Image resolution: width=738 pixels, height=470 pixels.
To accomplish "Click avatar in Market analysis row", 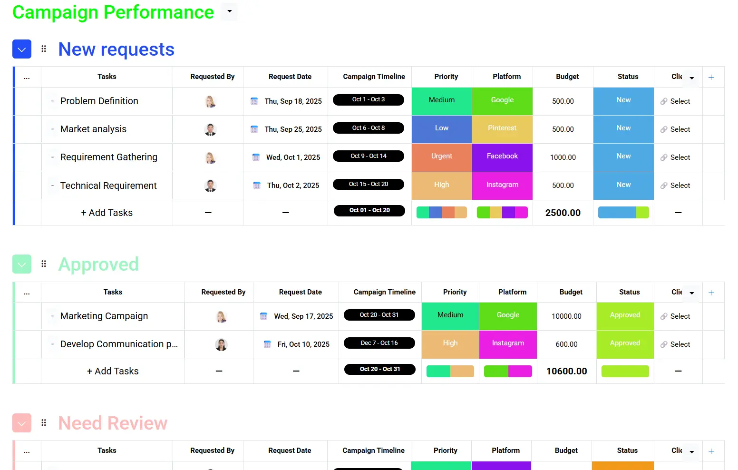I will [210, 129].
